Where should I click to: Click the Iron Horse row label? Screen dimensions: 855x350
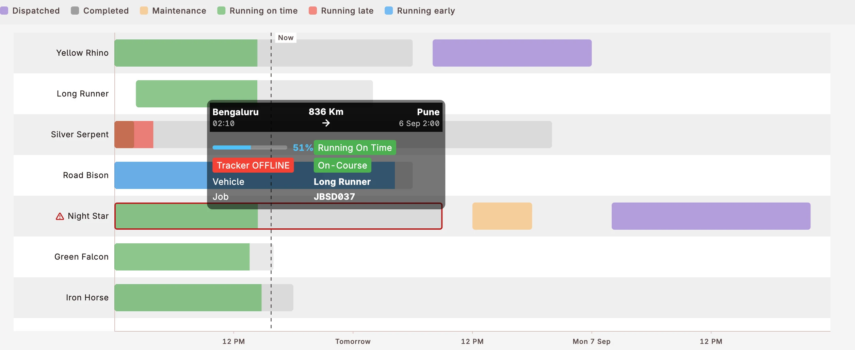pos(87,298)
